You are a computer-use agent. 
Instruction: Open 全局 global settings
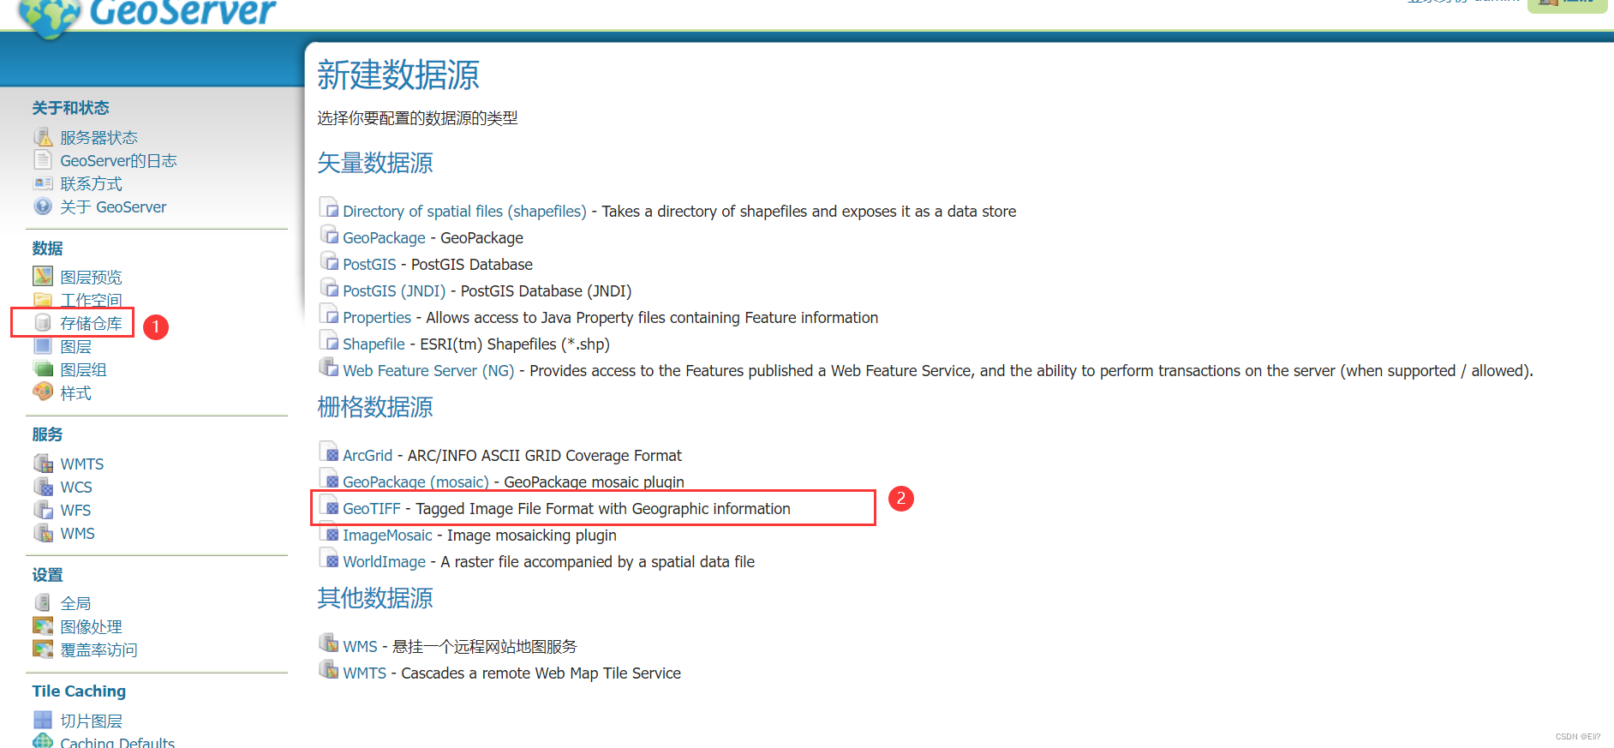(x=75, y=603)
